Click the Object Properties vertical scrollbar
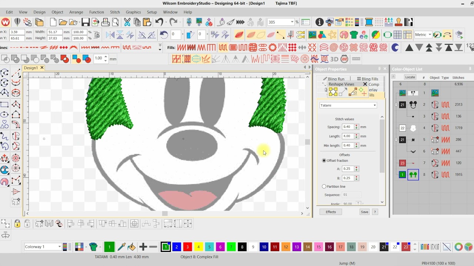 pyautogui.click(x=382, y=159)
